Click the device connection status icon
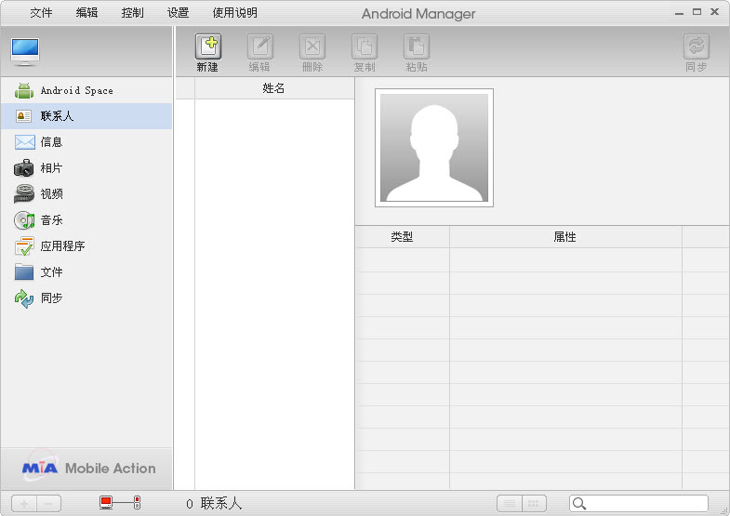730x516 pixels. pos(120,503)
